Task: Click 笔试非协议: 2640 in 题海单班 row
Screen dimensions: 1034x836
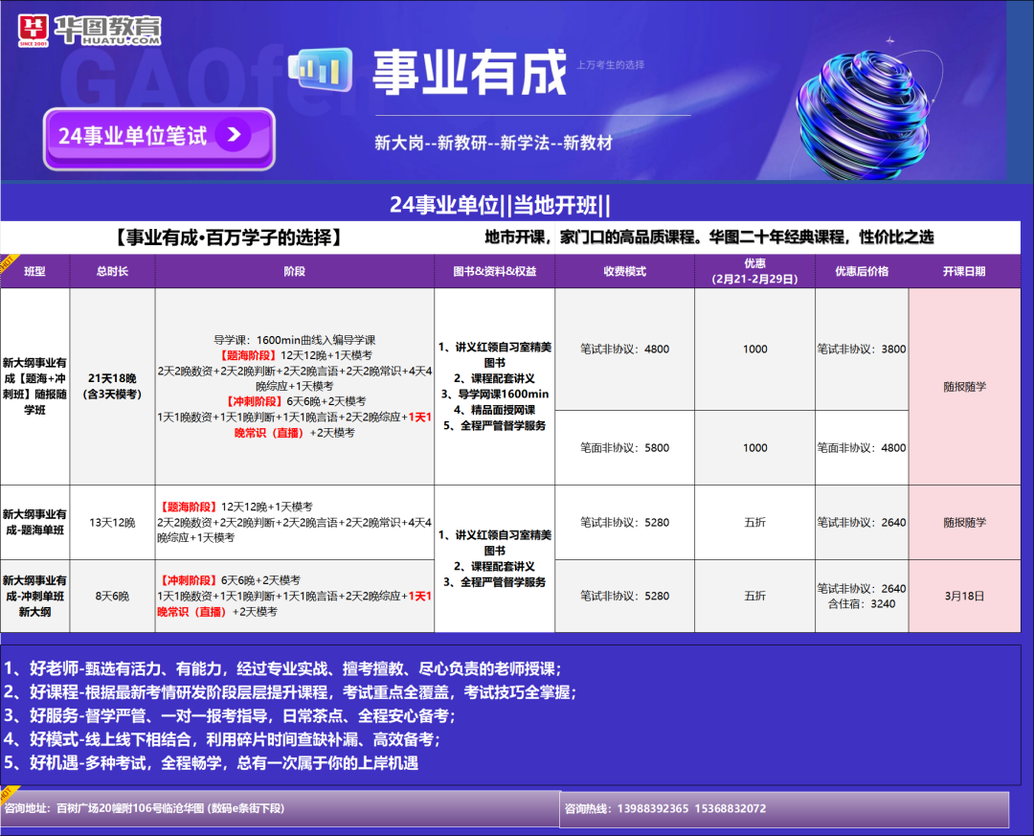Action: (862, 522)
